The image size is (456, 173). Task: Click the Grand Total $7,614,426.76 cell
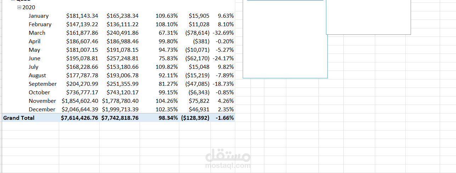(x=79, y=118)
